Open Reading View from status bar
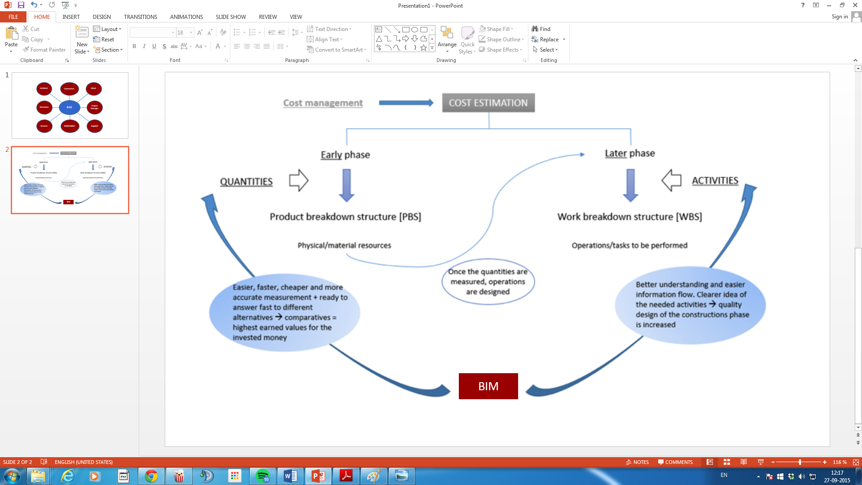Image resolution: width=862 pixels, height=485 pixels. [744, 462]
